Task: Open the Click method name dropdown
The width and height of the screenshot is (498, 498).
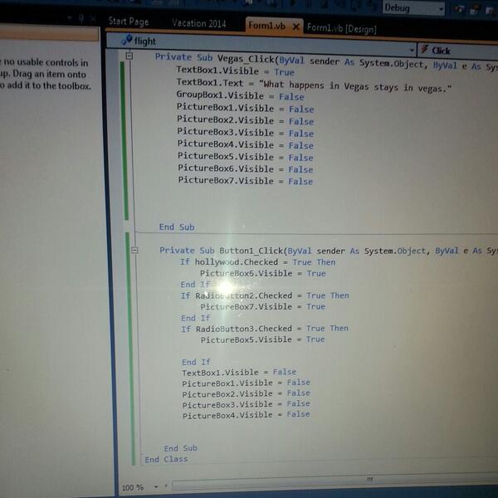Action: (458, 51)
